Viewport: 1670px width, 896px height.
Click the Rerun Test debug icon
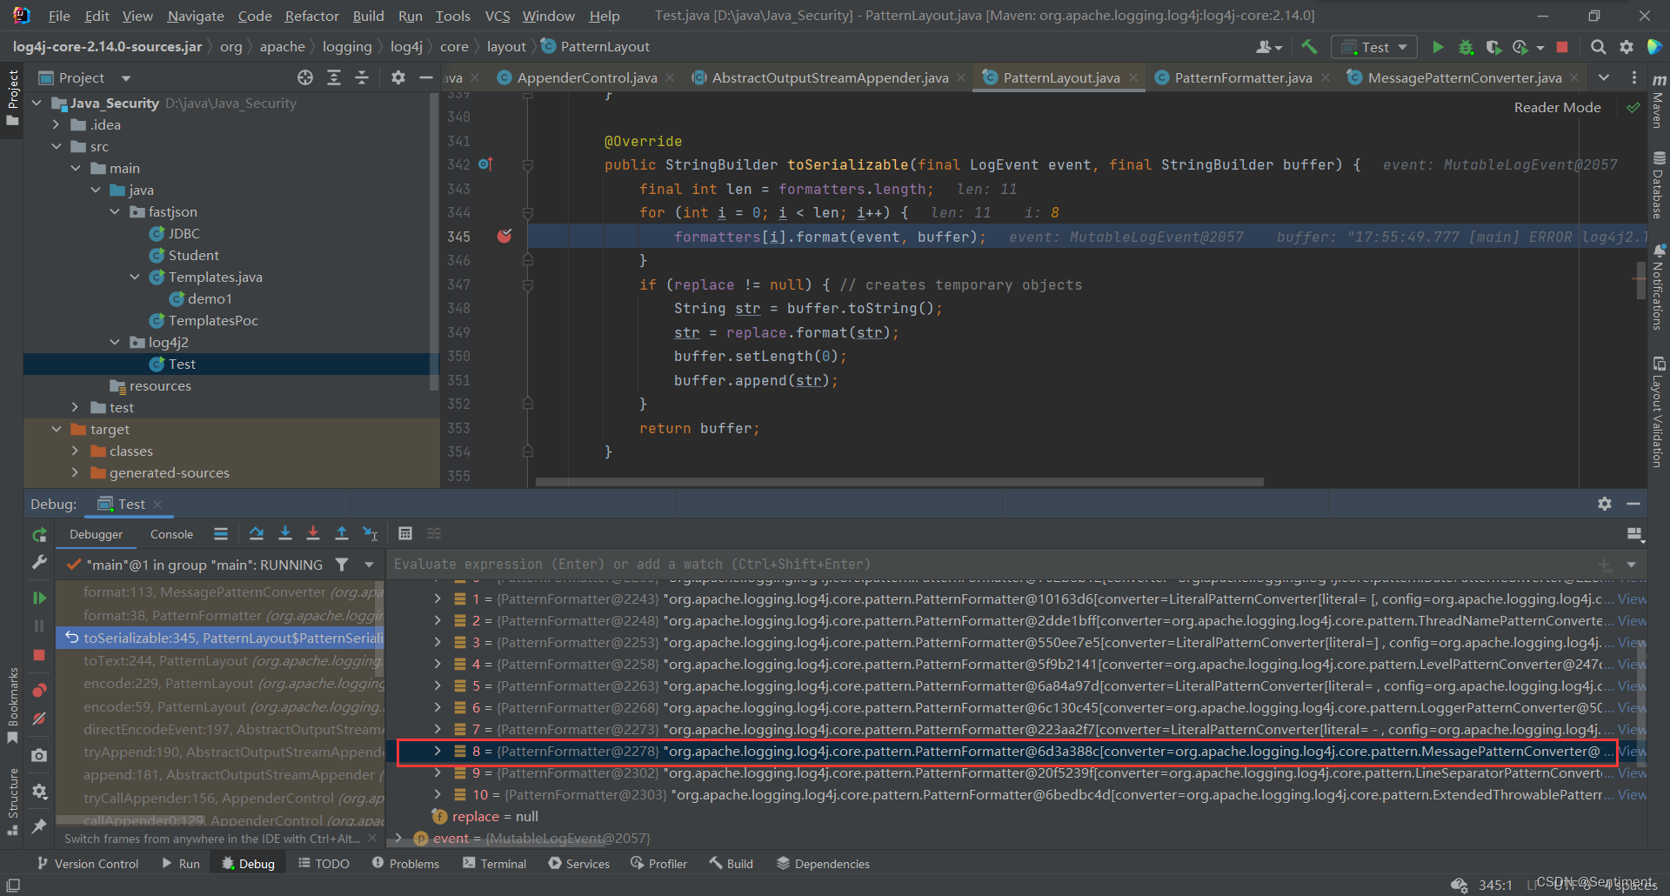[39, 534]
